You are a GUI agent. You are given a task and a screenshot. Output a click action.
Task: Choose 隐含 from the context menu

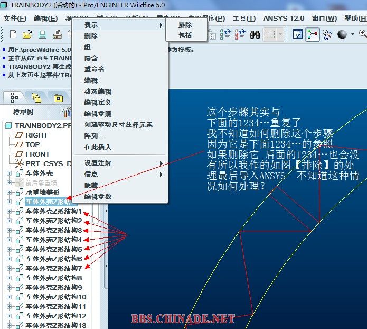click(x=120, y=58)
